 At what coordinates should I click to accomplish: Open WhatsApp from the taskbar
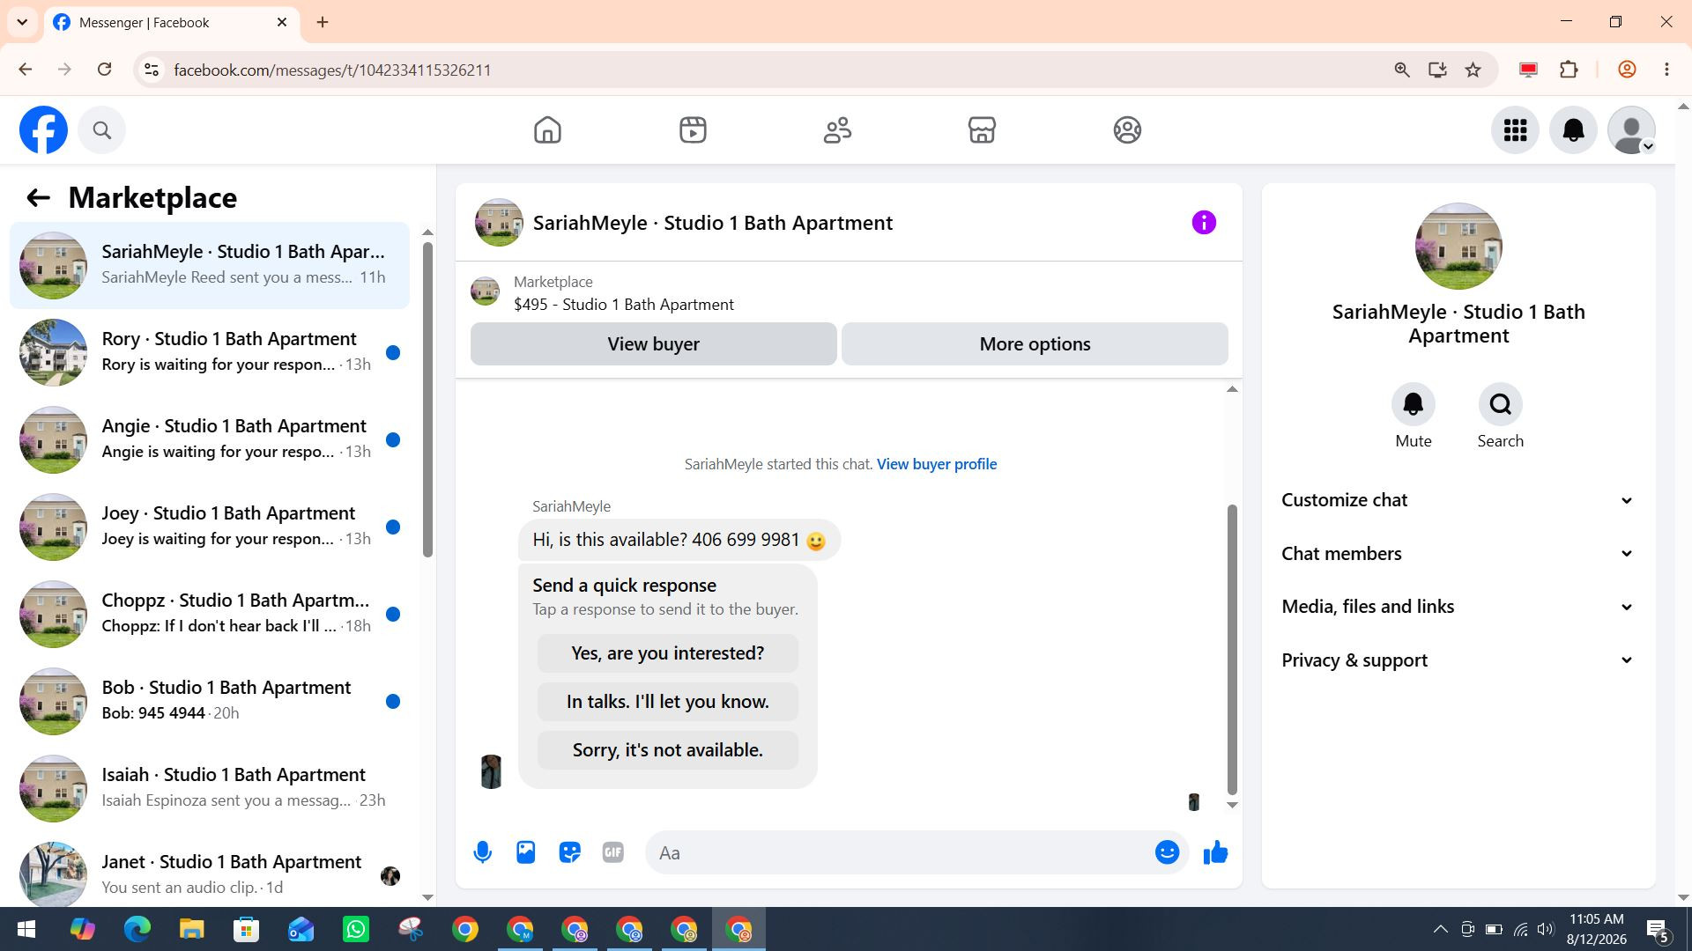(356, 929)
